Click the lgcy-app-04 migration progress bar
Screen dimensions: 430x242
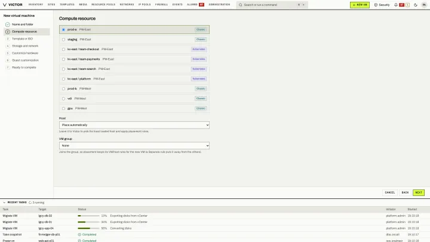[88, 228]
